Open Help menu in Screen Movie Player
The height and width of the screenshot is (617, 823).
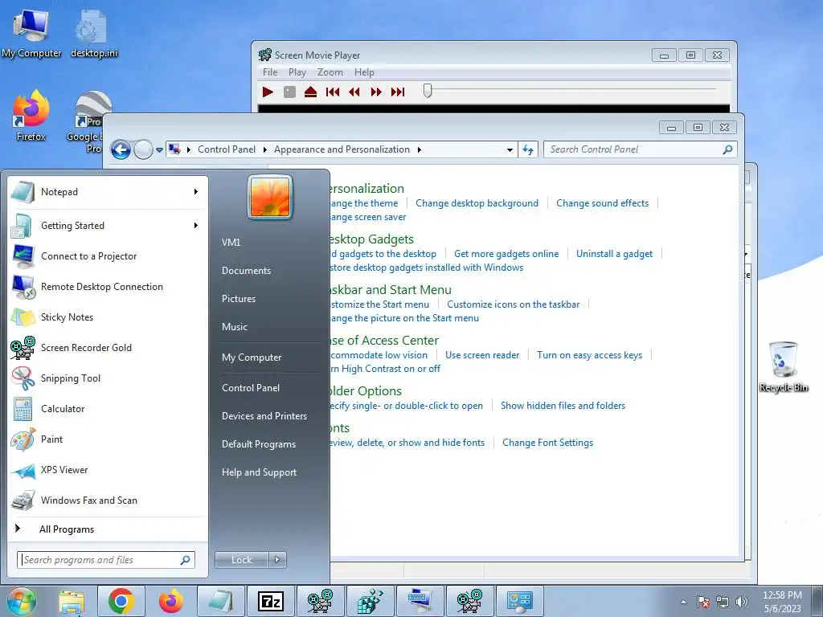(364, 72)
